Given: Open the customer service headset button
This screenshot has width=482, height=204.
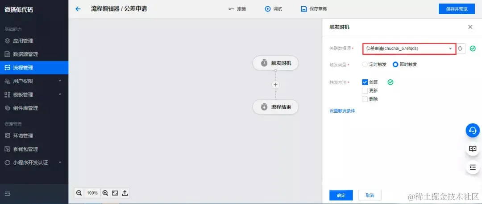Looking at the screenshot, I should pos(473,131).
